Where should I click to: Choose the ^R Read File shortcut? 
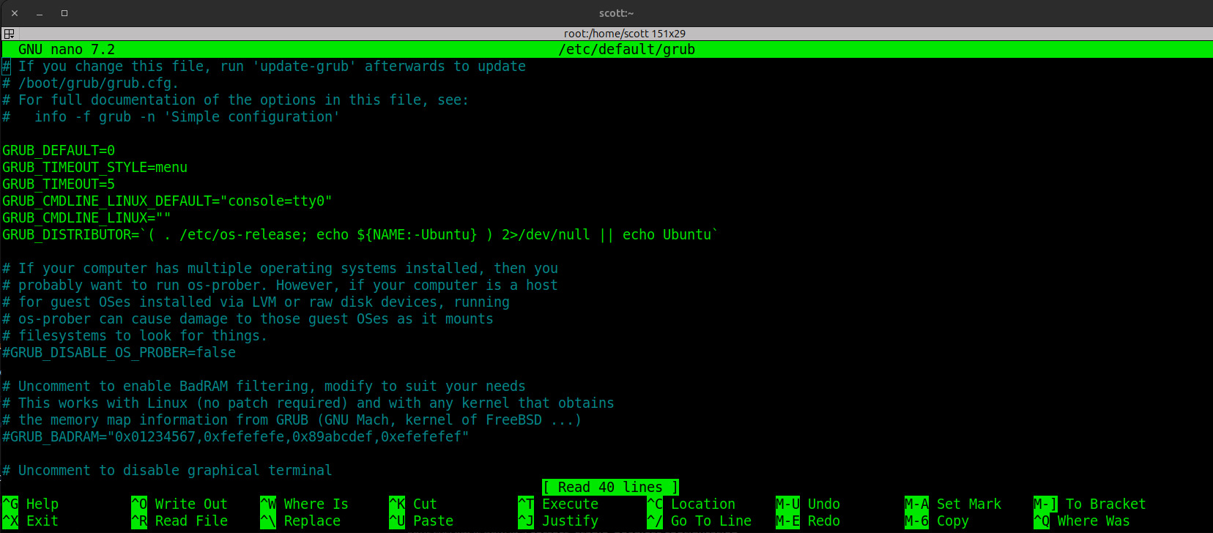tap(179, 521)
